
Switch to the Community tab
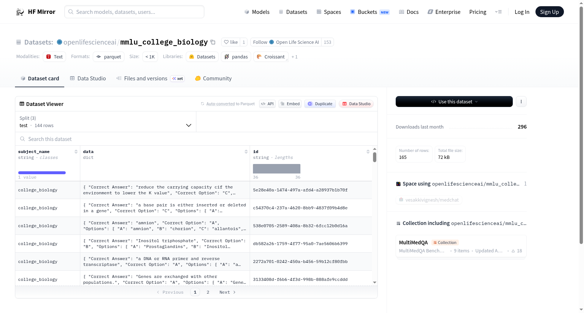pos(213,79)
